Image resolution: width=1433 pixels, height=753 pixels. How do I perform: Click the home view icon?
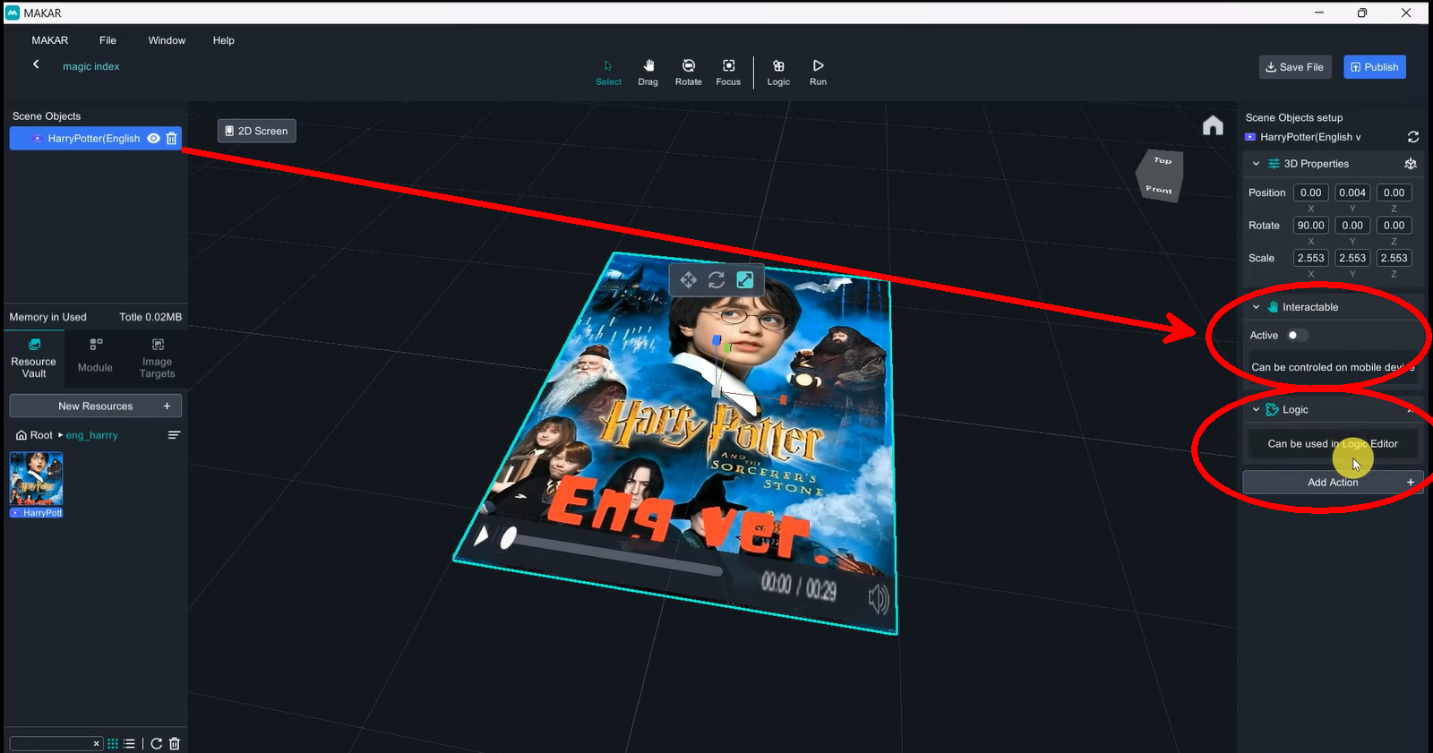[1213, 126]
